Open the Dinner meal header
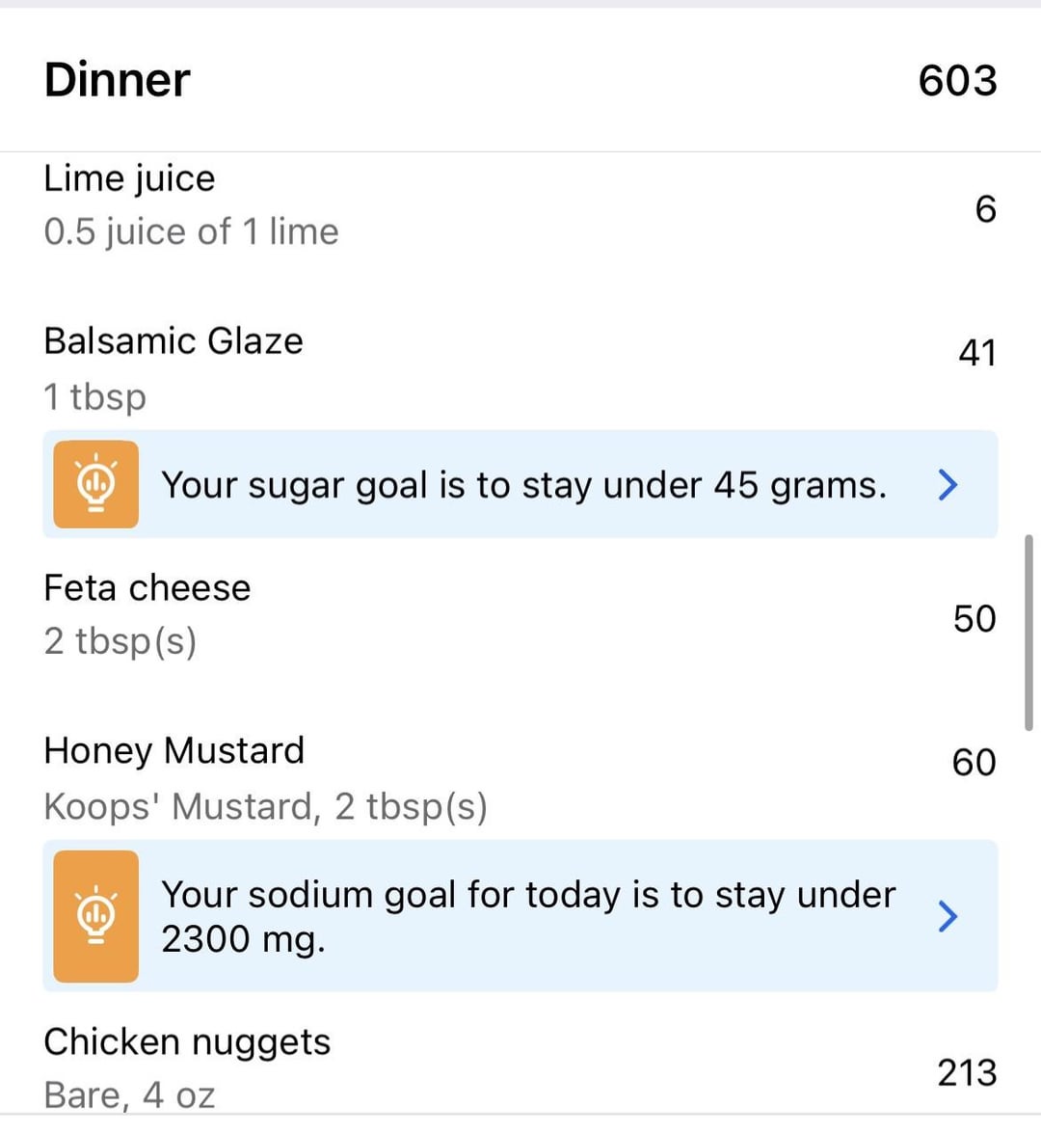1041x1134 pixels. (118, 80)
